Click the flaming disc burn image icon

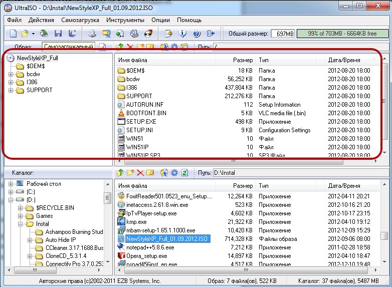(148, 34)
